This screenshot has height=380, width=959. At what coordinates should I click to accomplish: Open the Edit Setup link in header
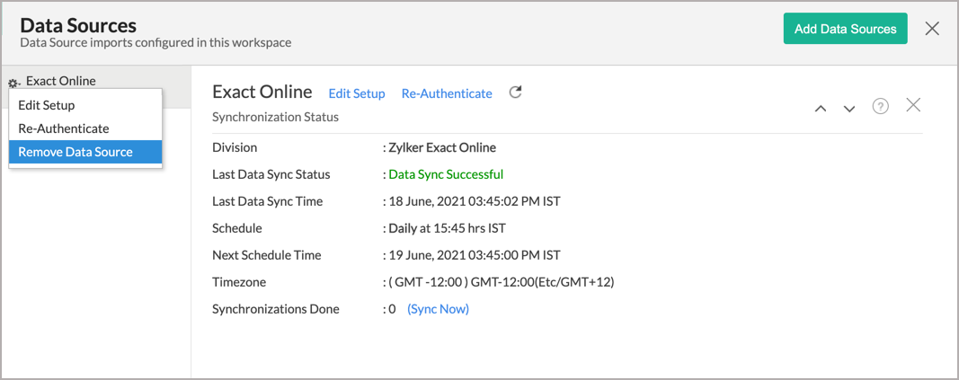(x=357, y=93)
